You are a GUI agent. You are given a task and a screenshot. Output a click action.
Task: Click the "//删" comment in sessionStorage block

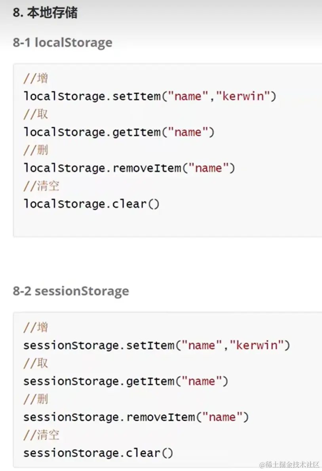[x=36, y=399]
